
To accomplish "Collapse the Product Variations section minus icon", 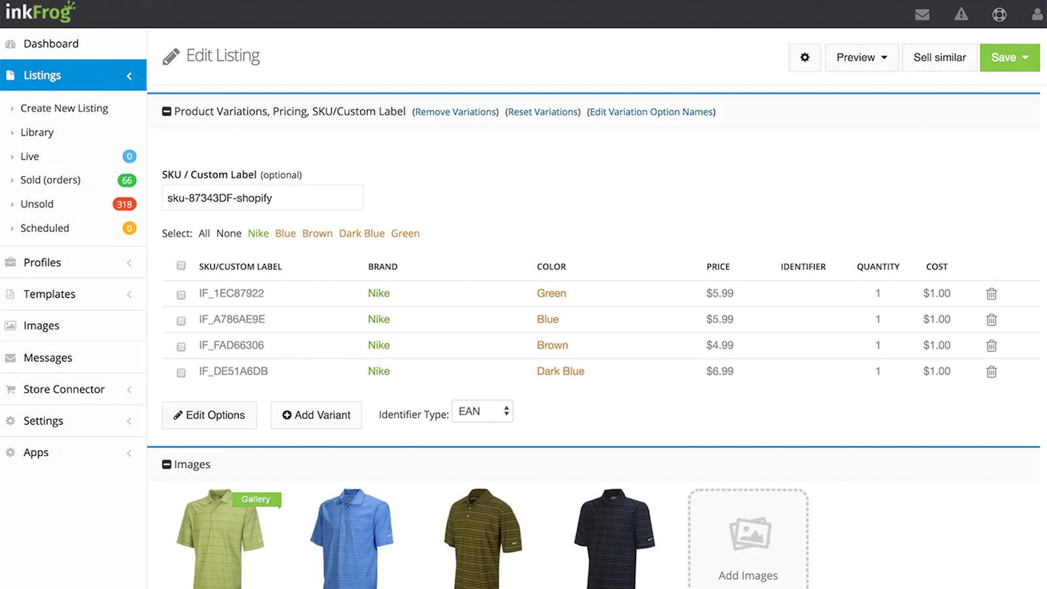I will pos(166,111).
